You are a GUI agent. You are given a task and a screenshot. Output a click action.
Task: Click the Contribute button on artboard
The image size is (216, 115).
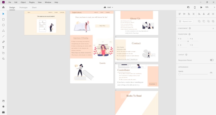pyautogui.click(x=153, y=84)
